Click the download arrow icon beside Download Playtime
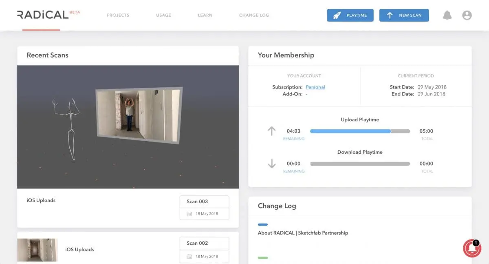 271,164
